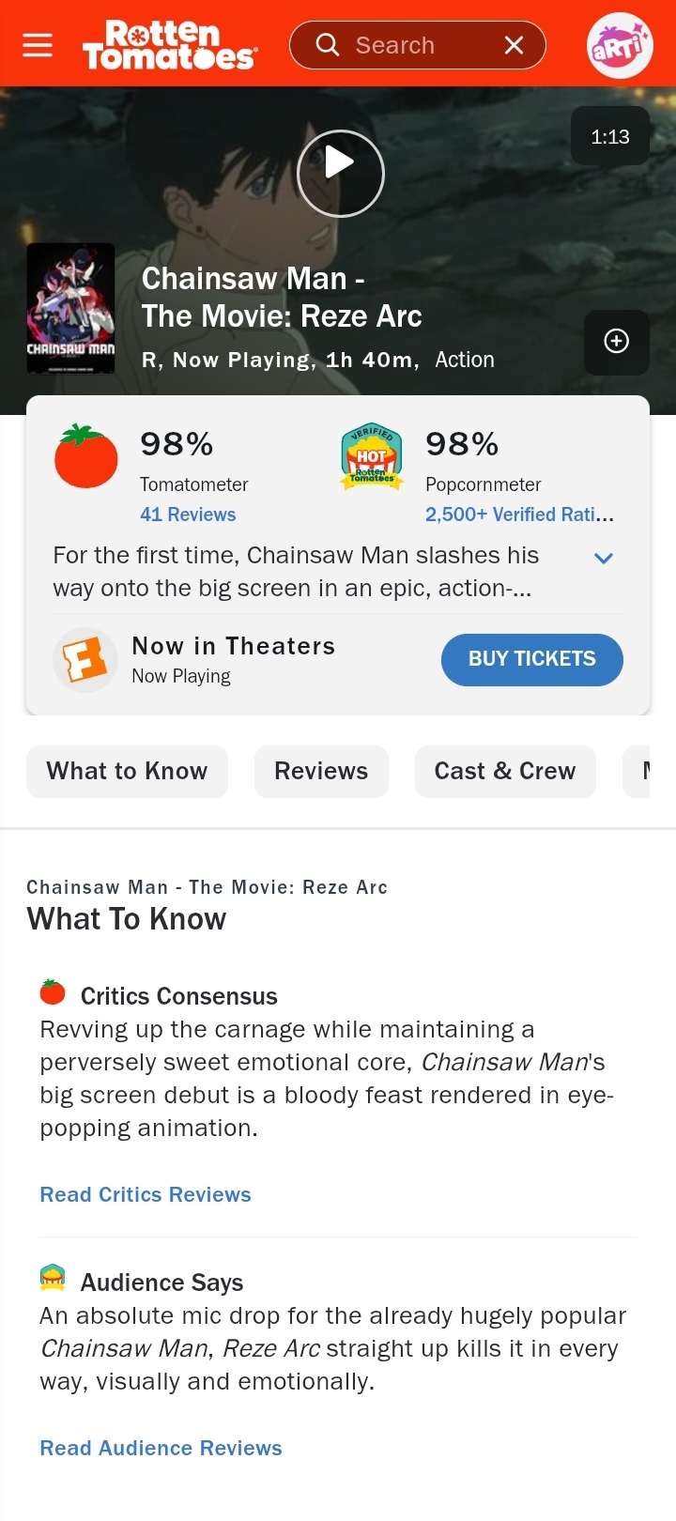This screenshot has width=676, height=1521.
Task: Expand the movie synopsis chevron
Action: coord(604,559)
